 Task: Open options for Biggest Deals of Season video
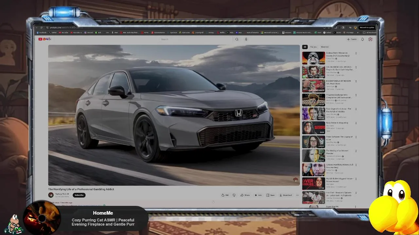click(x=356, y=82)
